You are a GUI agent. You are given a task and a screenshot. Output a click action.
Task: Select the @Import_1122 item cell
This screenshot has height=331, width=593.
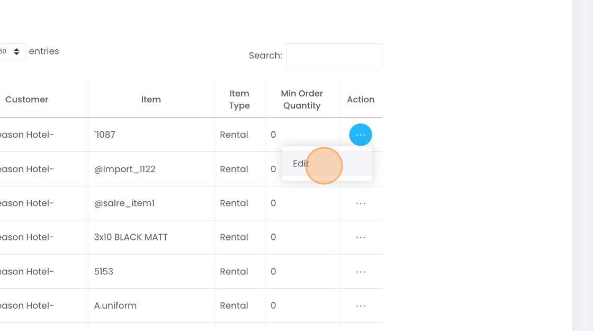tap(124, 169)
